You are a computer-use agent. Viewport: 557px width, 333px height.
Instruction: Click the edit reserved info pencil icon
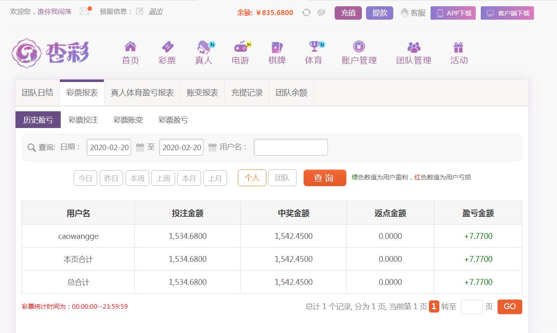point(140,11)
